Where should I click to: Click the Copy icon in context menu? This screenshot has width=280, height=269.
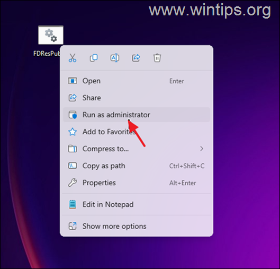(94, 58)
